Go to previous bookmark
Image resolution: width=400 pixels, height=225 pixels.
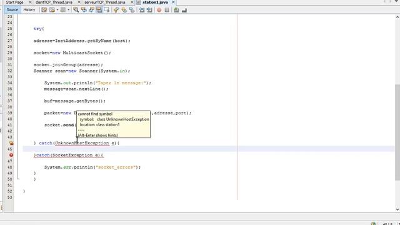pyautogui.click(x=116, y=10)
